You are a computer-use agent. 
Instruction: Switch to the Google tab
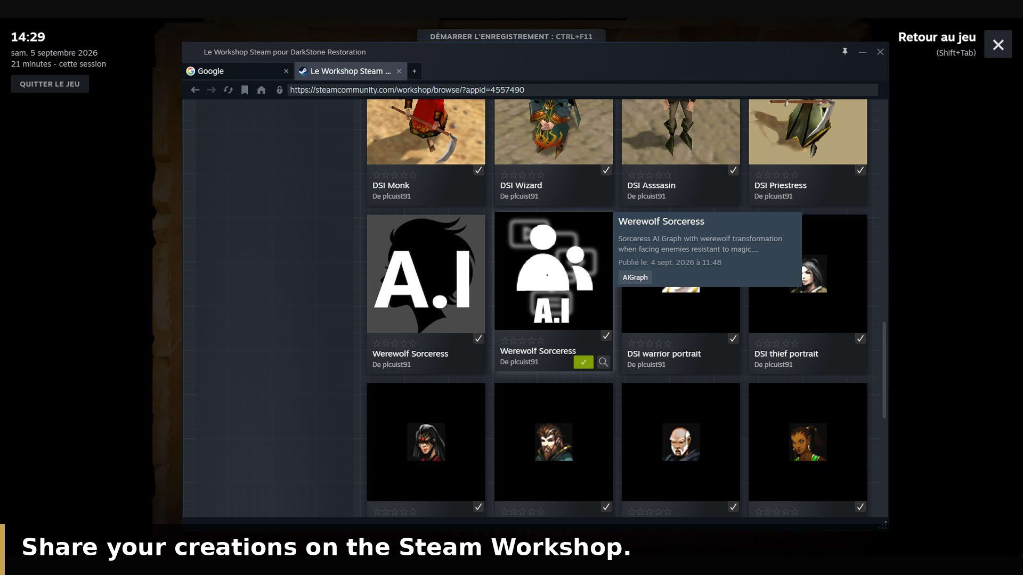click(238, 71)
